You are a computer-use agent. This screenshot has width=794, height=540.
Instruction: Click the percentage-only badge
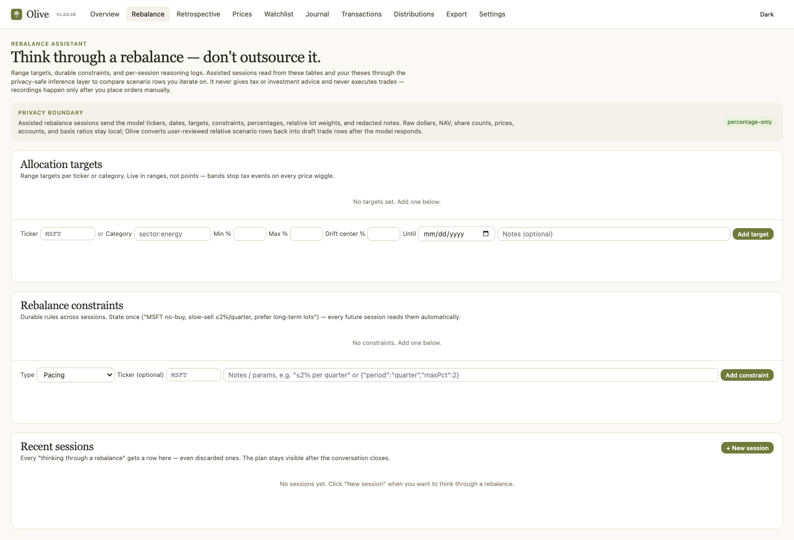point(749,122)
